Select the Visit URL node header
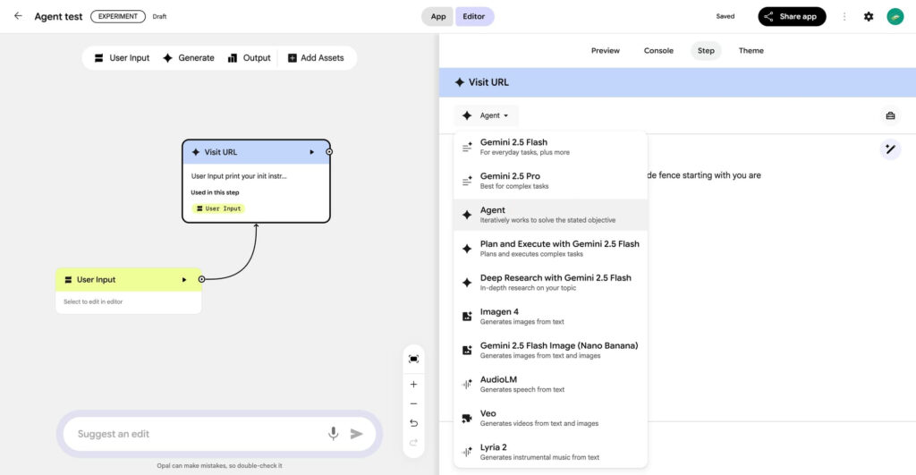 [256, 152]
